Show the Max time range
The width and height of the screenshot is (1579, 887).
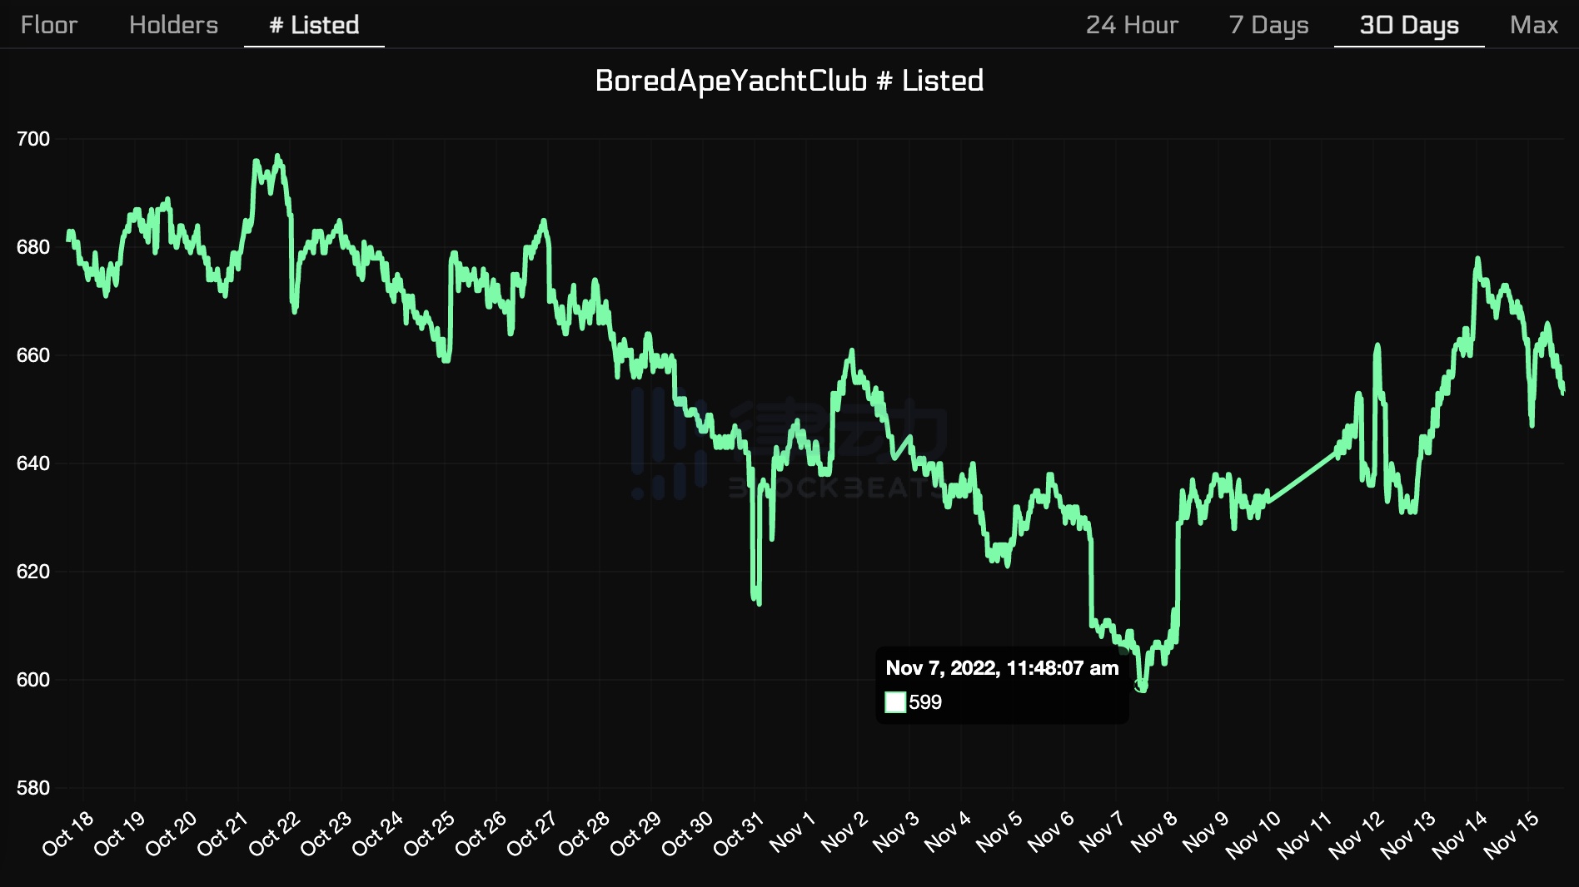pyautogui.click(x=1533, y=25)
